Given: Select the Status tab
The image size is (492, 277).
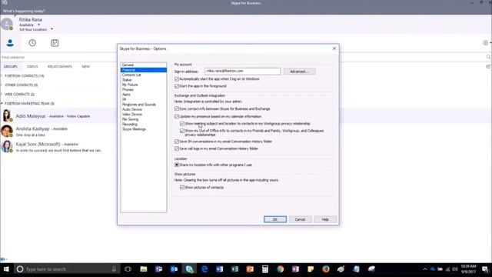Looking at the screenshot, I should pos(32,67).
